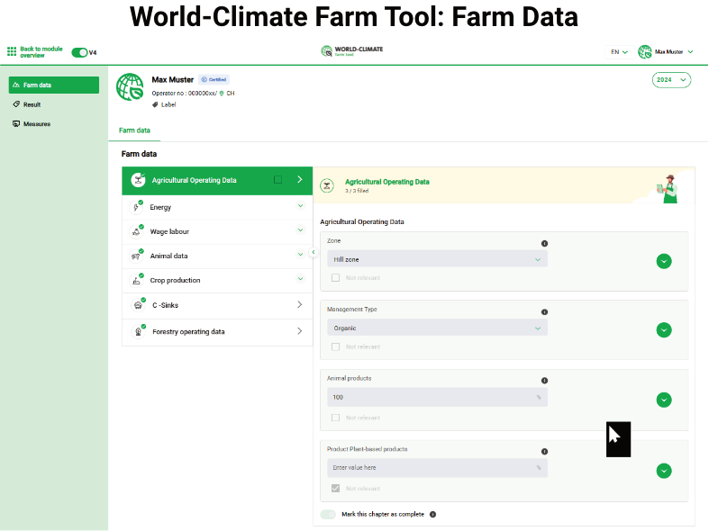
Task: Show info for Zone field
Action: [x=544, y=243]
